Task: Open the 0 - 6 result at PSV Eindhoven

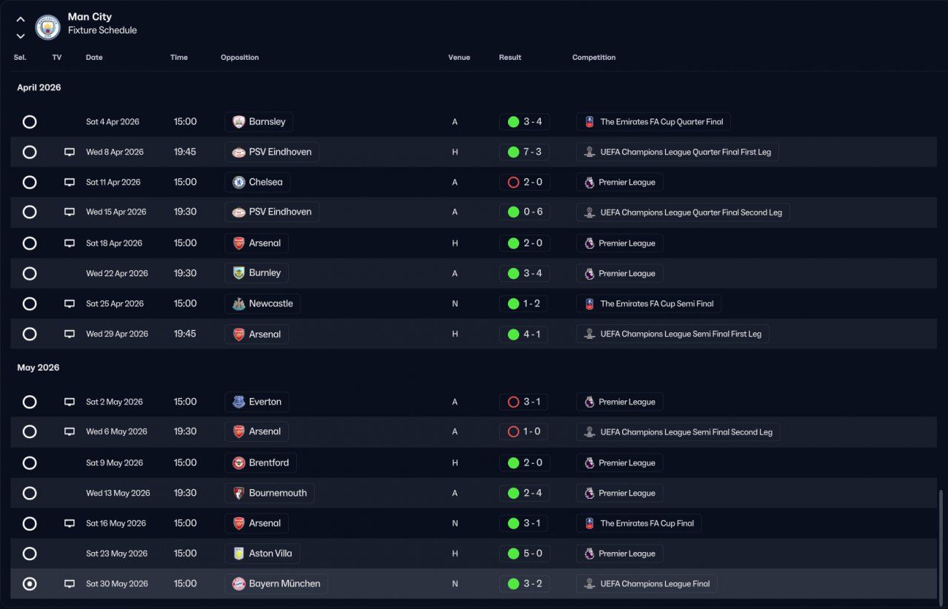Action: coord(524,212)
